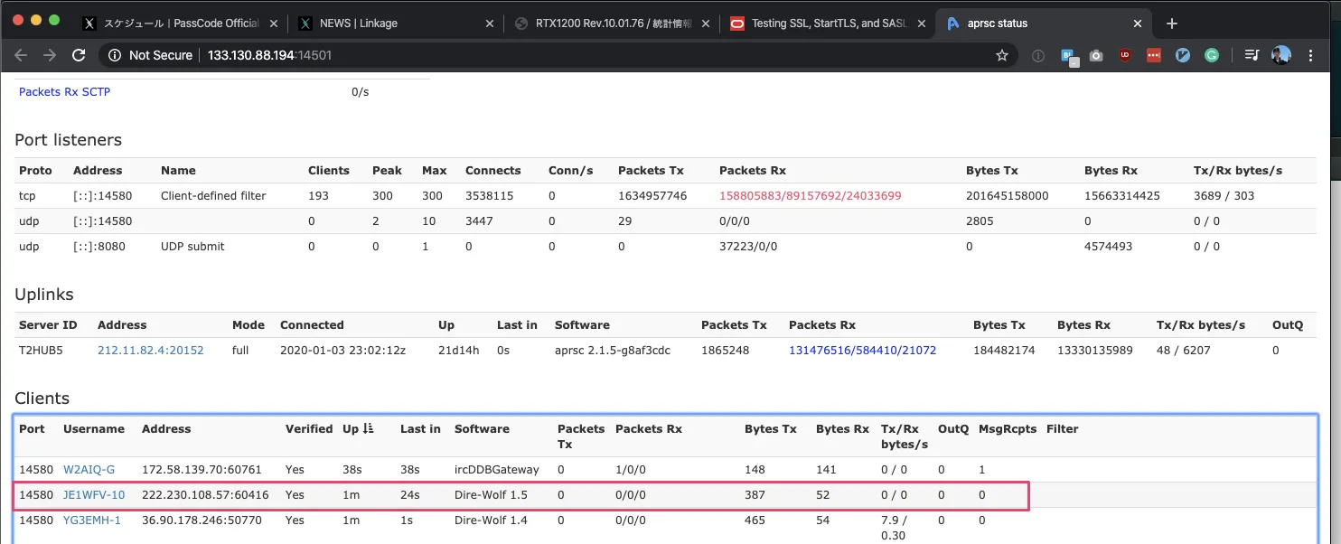This screenshot has height=544, width=1341.
Task: Open the uBlock Origin extension
Action: click(x=1125, y=55)
